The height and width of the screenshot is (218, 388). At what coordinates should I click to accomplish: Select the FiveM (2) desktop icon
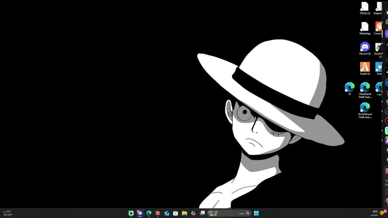pos(365,69)
